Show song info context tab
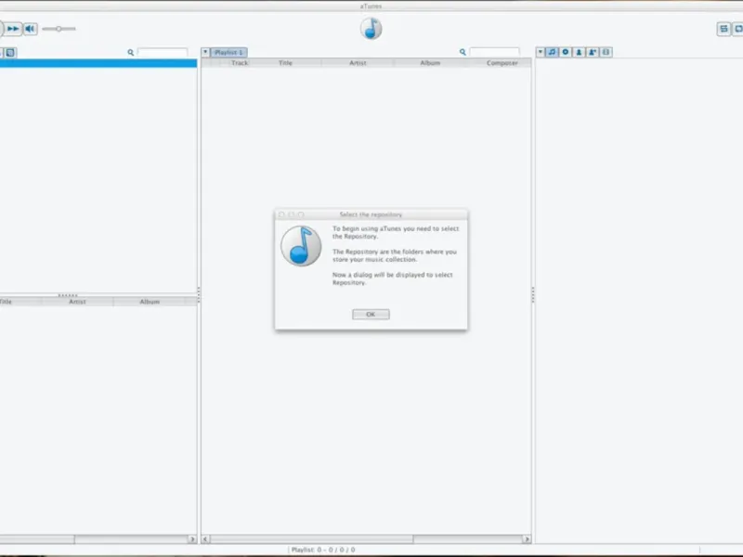 click(552, 52)
